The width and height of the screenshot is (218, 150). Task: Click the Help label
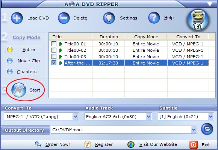pyautogui.click(x=169, y=18)
